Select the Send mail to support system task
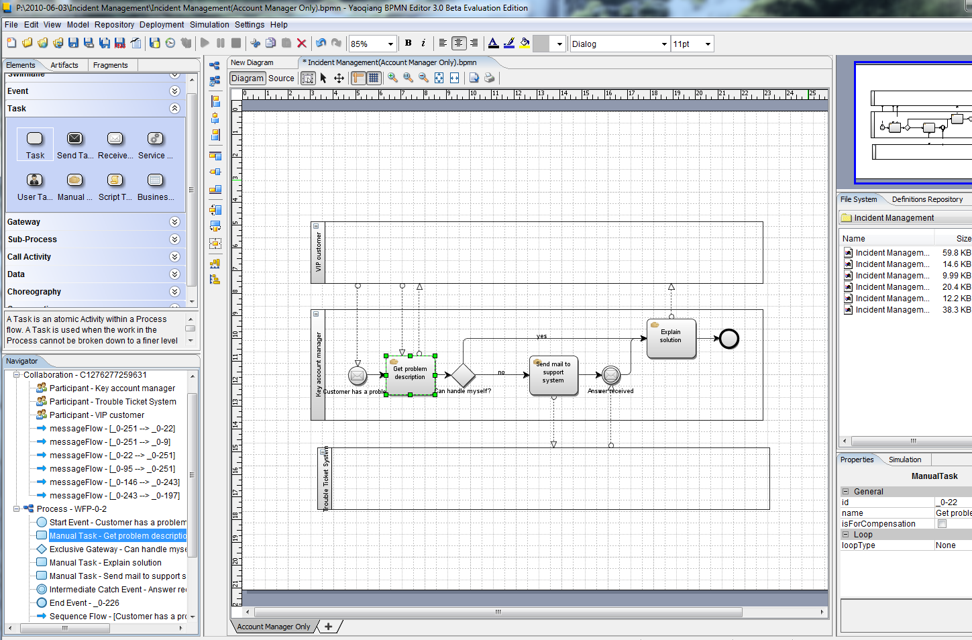 pyautogui.click(x=553, y=376)
